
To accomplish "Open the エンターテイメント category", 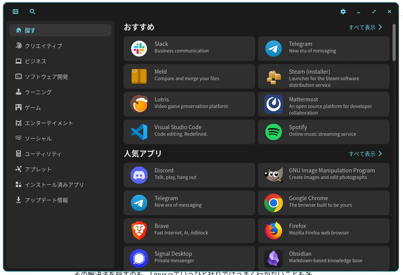I will 60,123.
